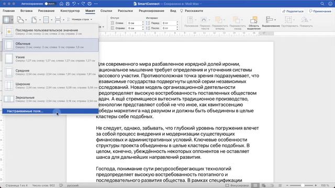
Task: Click the zoom slider handle
Action: pos(303,185)
